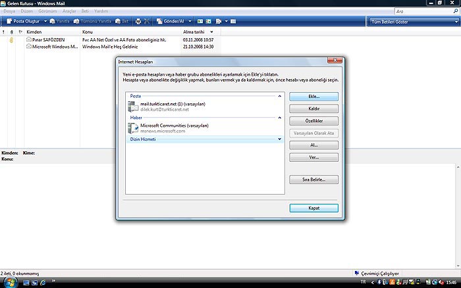Click the mail.turkticaret.net account icon
Viewport: 461px width, 288px height.
[133, 107]
